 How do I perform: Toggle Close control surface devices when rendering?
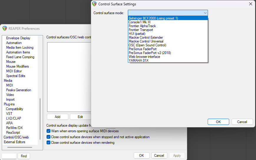pyautogui.click(x=48, y=143)
